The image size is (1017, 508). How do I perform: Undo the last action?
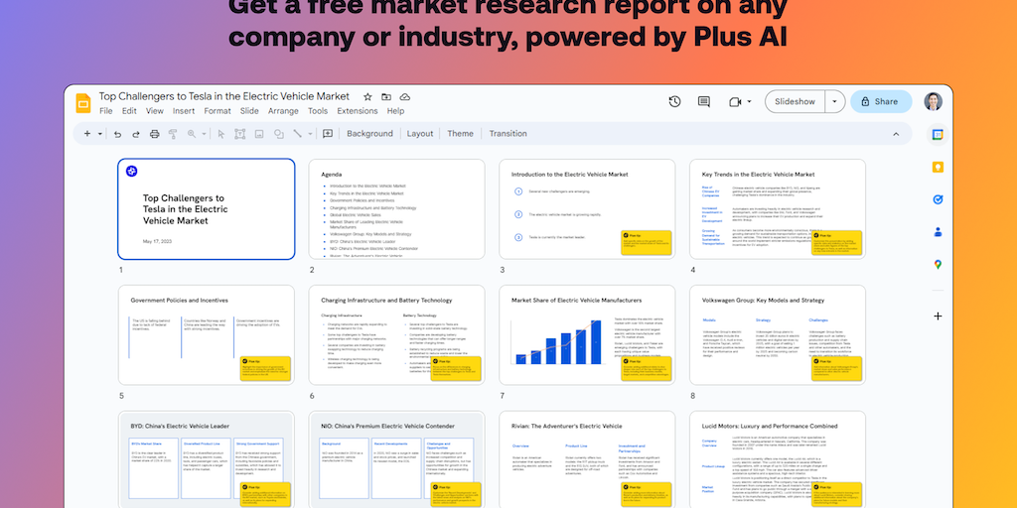coord(117,134)
